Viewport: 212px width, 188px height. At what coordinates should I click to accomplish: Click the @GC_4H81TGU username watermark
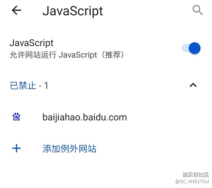click(192, 181)
